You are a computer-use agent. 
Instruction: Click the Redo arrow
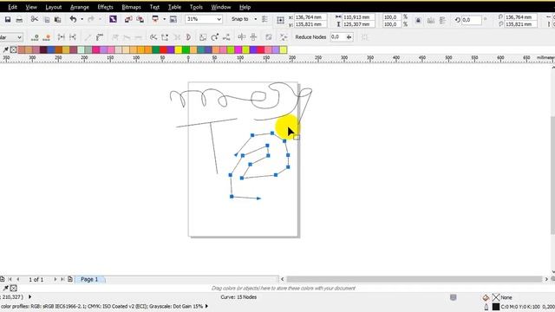(91, 19)
